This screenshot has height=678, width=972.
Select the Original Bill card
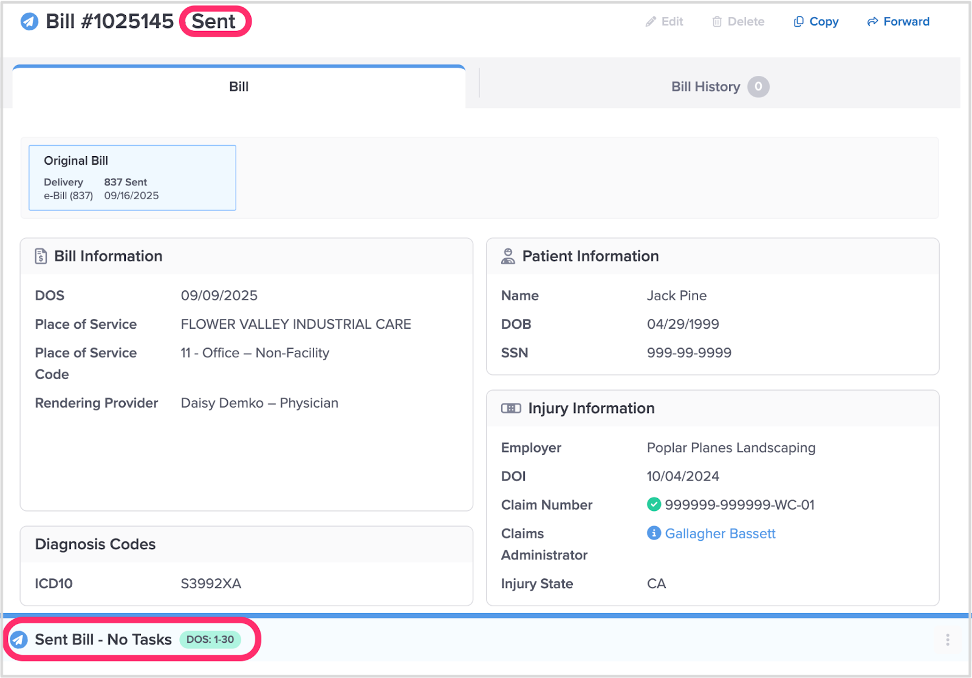coord(132,177)
